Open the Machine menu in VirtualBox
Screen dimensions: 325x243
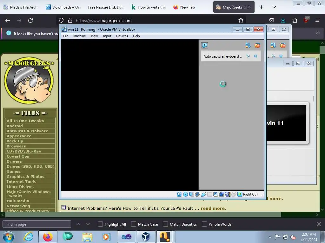pos(79,36)
